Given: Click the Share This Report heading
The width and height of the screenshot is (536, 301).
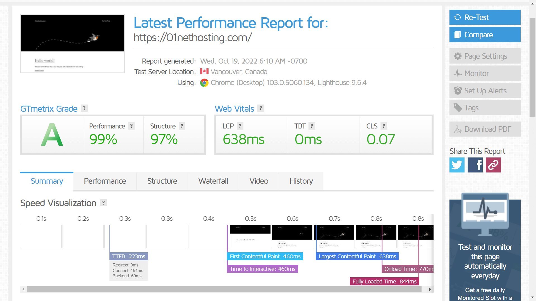Looking at the screenshot, I should [x=477, y=151].
